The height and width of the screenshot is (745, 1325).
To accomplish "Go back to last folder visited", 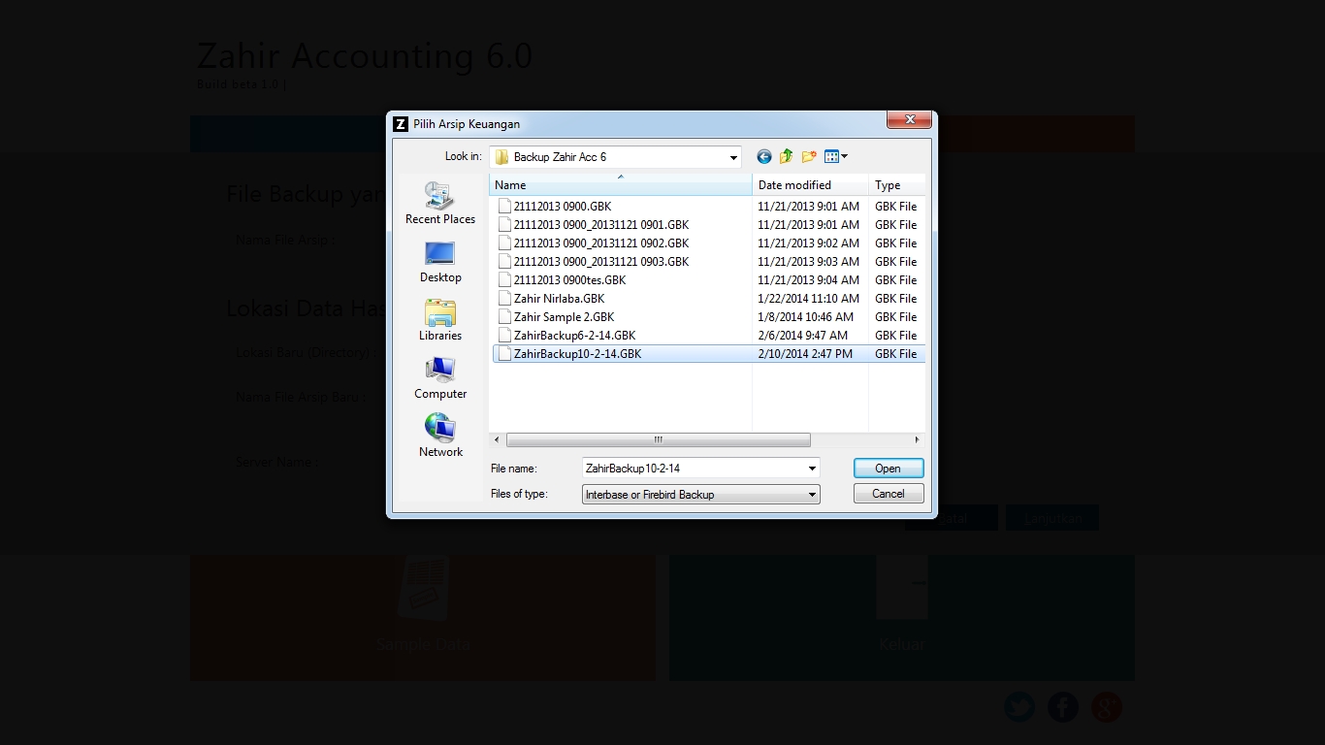I will click(x=764, y=156).
